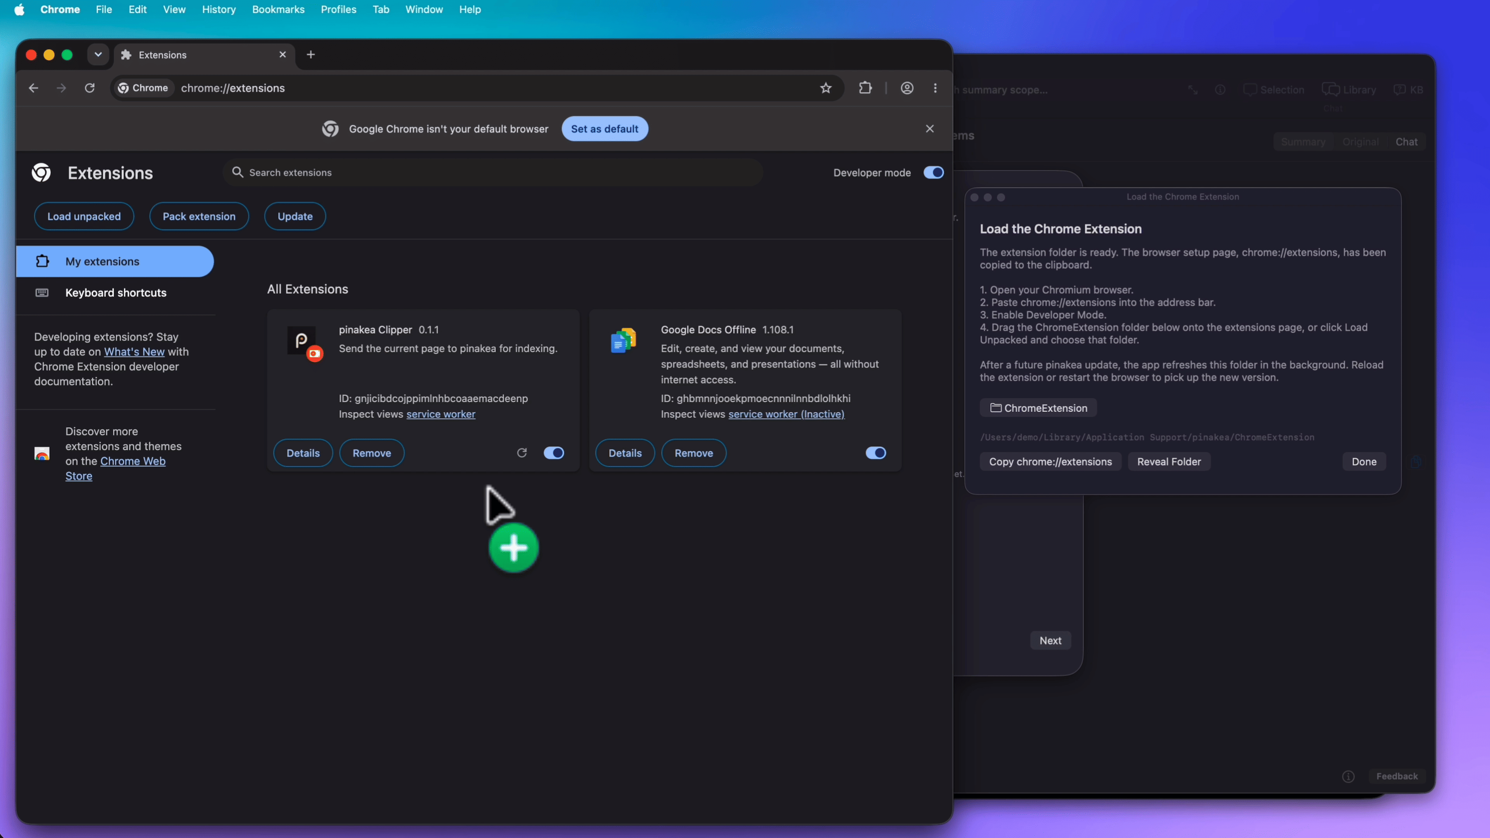
Task: Open the Apple menu
Action: (19, 9)
